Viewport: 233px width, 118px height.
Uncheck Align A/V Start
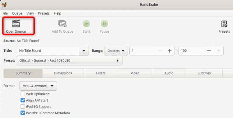(23, 100)
